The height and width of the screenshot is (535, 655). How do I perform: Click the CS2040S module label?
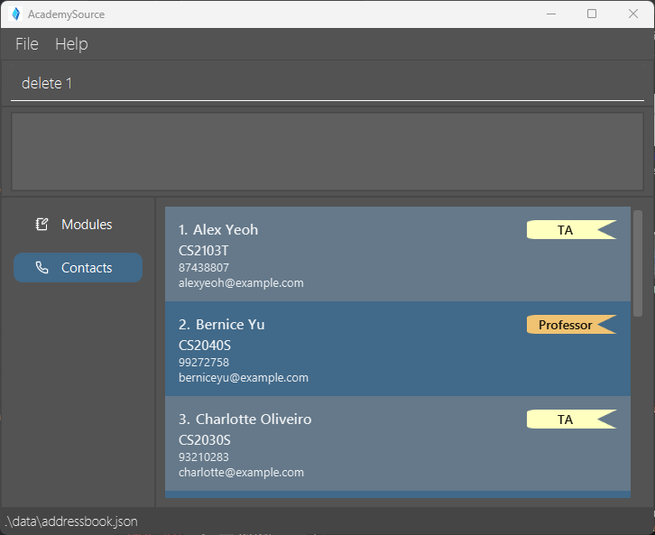pyautogui.click(x=205, y=345)
